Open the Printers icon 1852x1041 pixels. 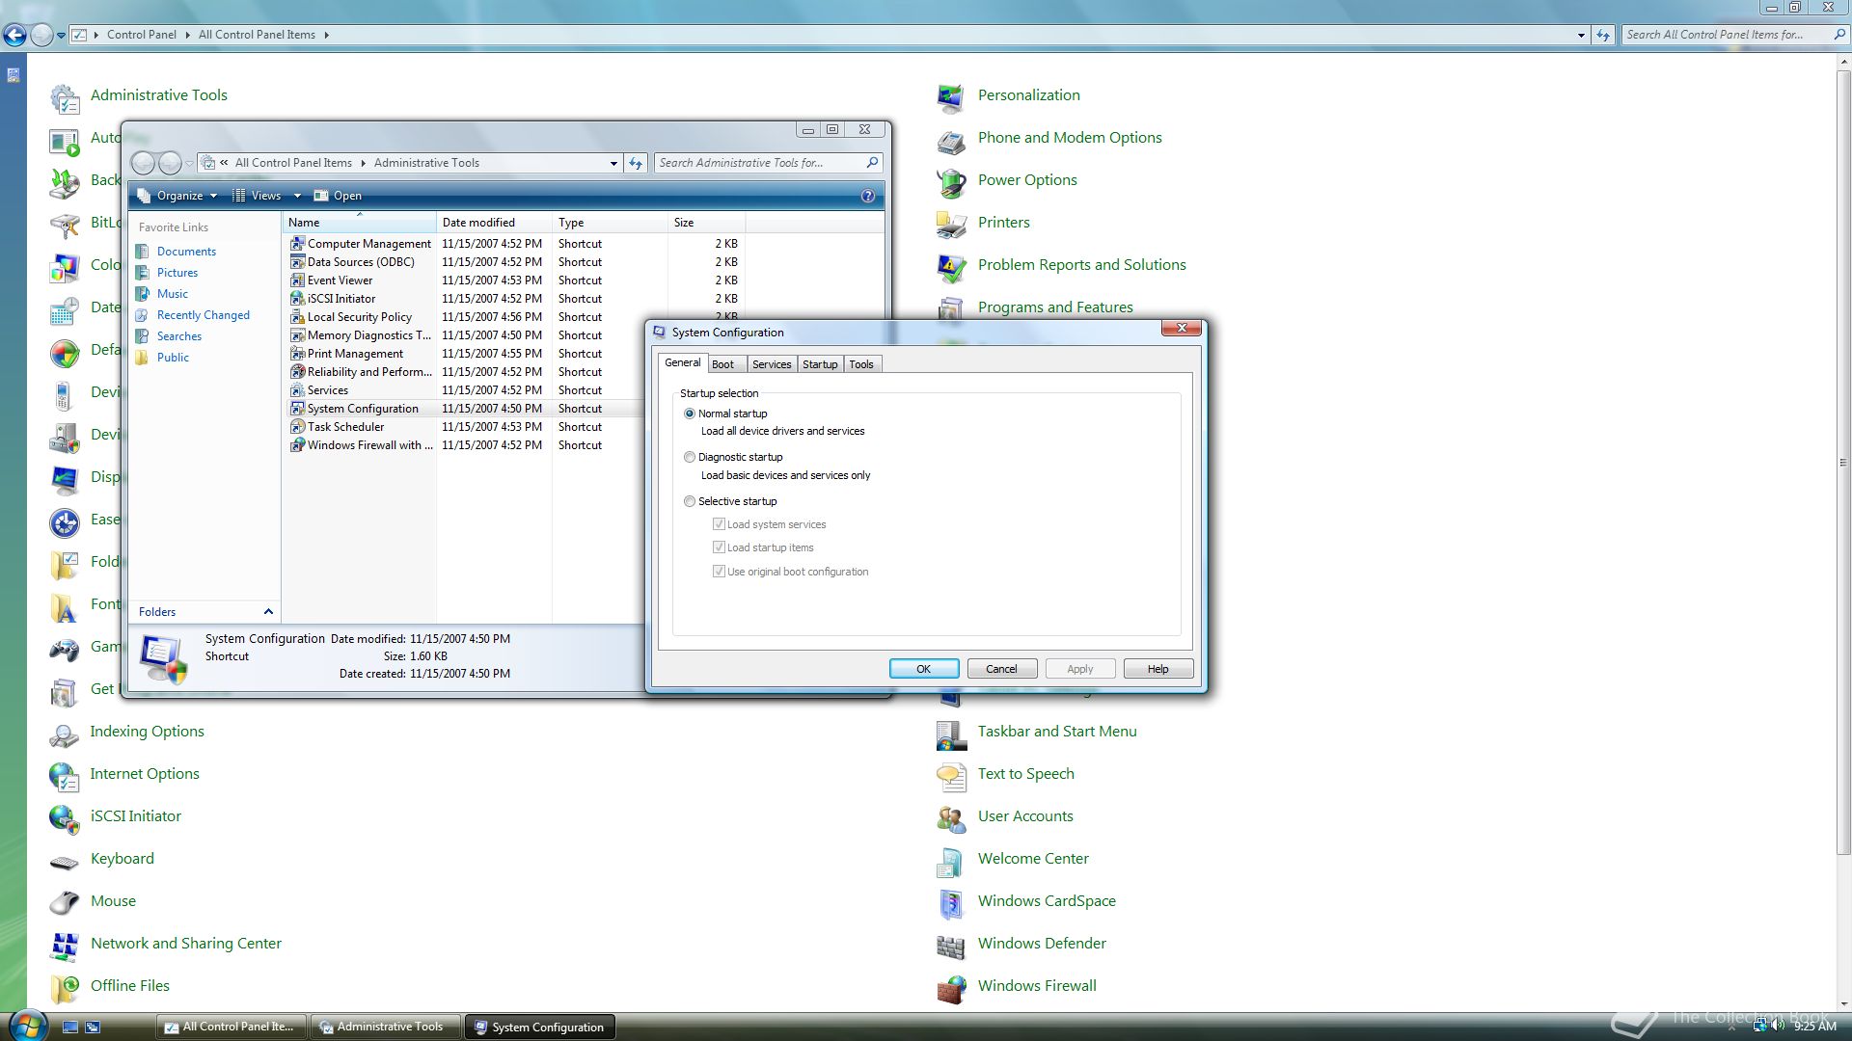(x=951, y=225)
